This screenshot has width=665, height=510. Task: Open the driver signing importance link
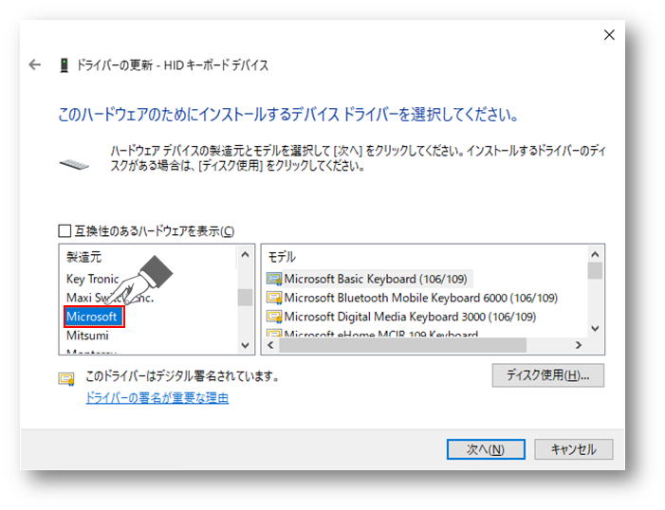(157, 397)
